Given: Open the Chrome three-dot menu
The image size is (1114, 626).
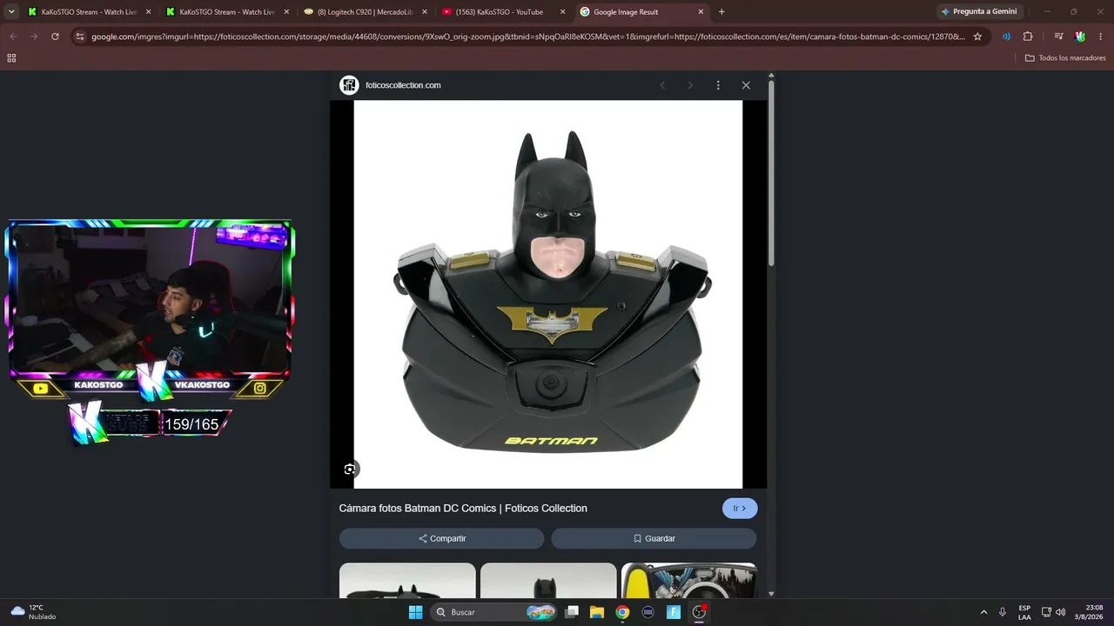Looking at the screenshot, I should pyautogui.click(x=1101, y=37).
